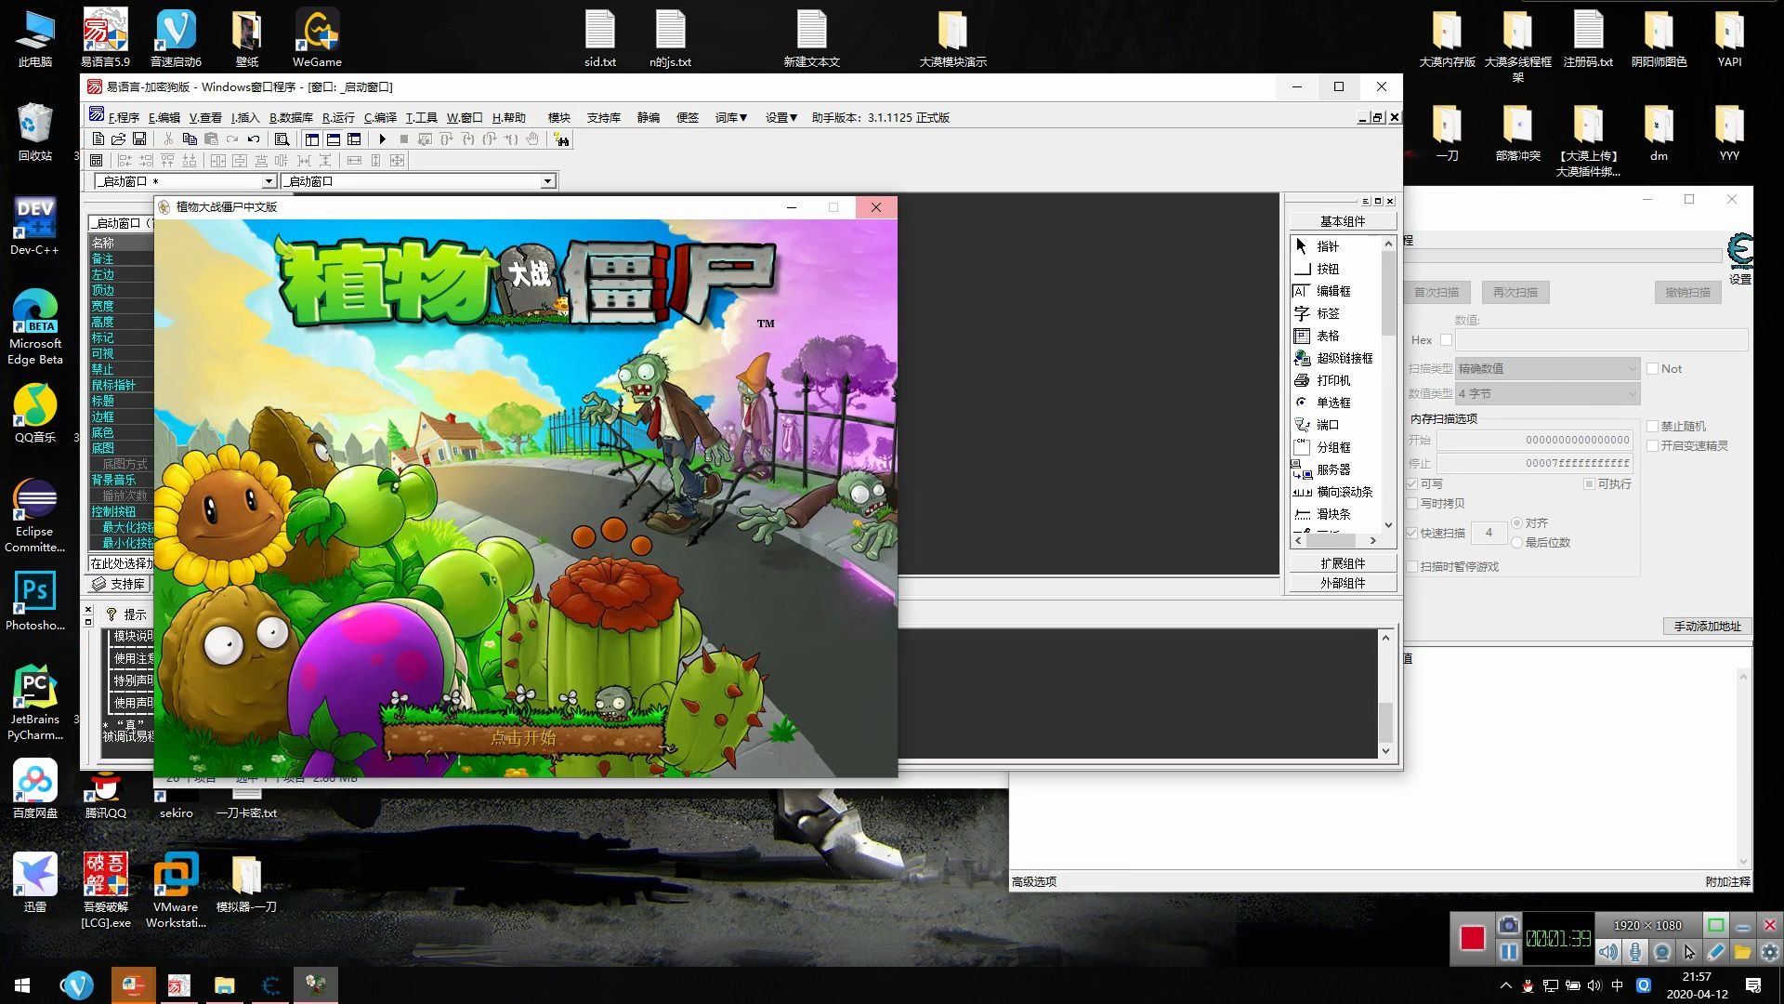Image resolution: width=1784 pixels, height=1004 pixels.
Task: Open the 词库 dropdown menu
Action: click(731, 118)
